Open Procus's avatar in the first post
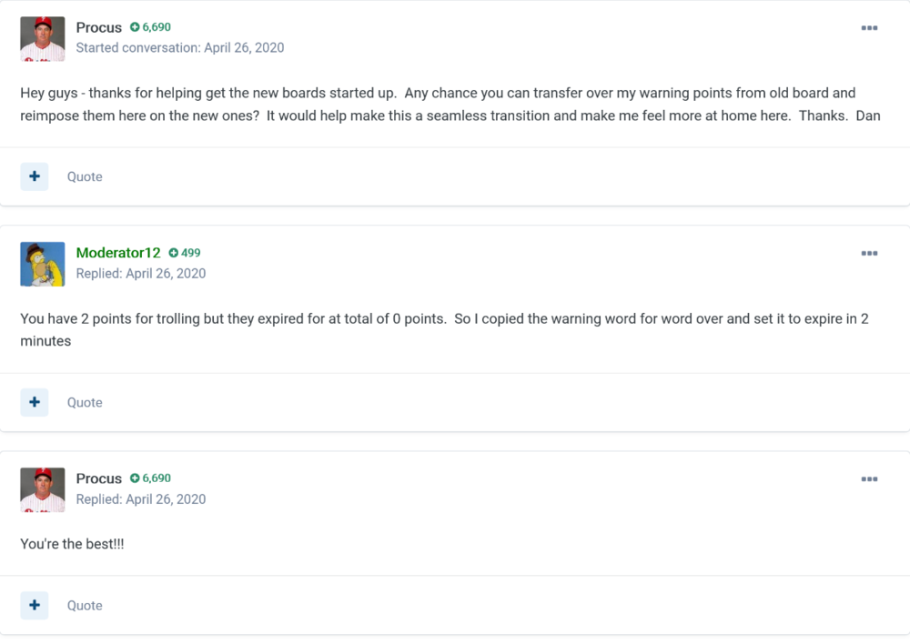Viewport: 910px width, 644px height. click(x=43, y=39)
